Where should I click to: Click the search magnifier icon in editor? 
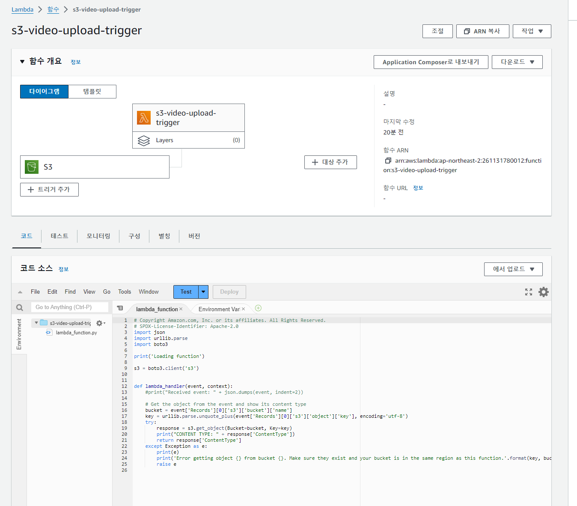coord(20,307)
